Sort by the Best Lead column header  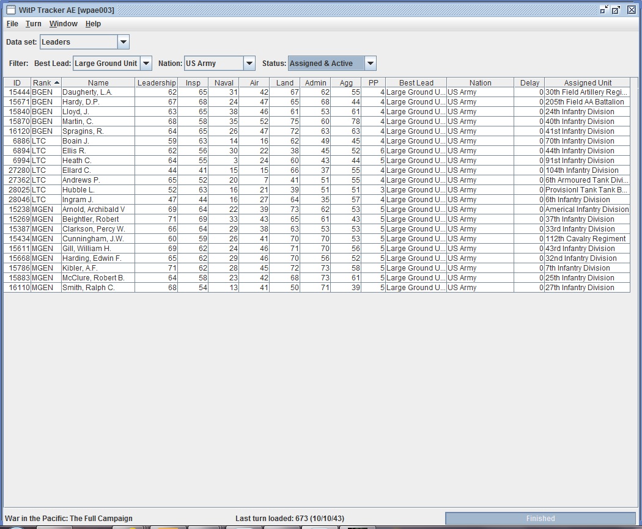coord(416,82)
